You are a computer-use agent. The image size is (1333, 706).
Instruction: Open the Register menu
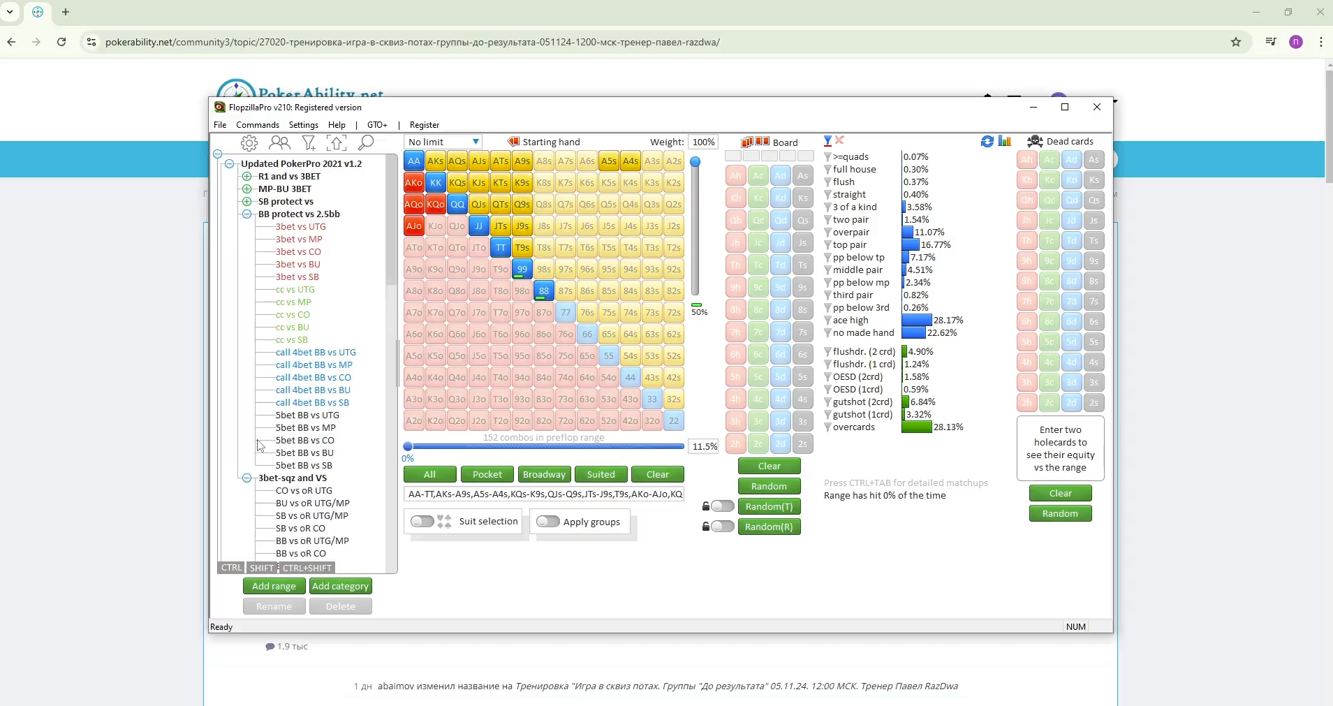click(425, 125)
